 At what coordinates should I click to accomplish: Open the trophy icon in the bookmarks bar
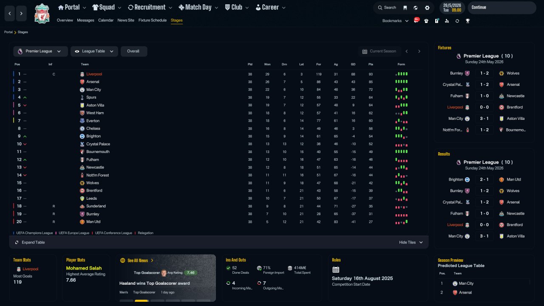pyautogui.click(x=467, y=21)
